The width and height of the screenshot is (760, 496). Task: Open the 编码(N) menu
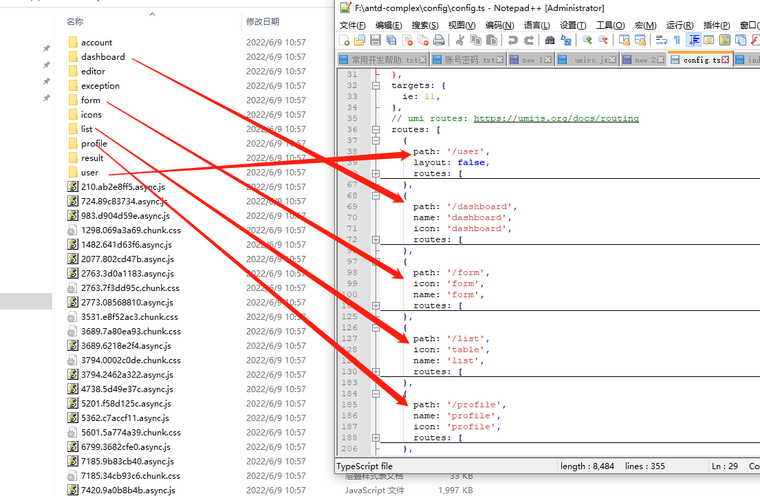tap(500, 25)
